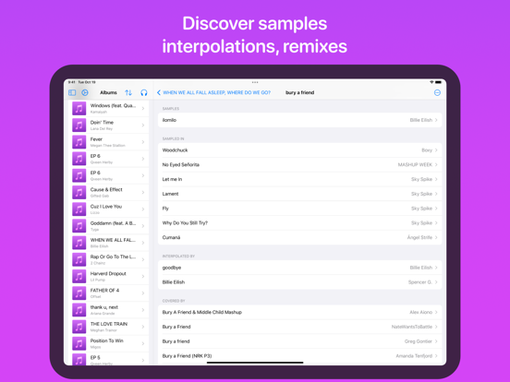Image resolution: width=510 pixels, height=382 pixels.
Task: Click the headphones icon
Action: pos(144,92)
